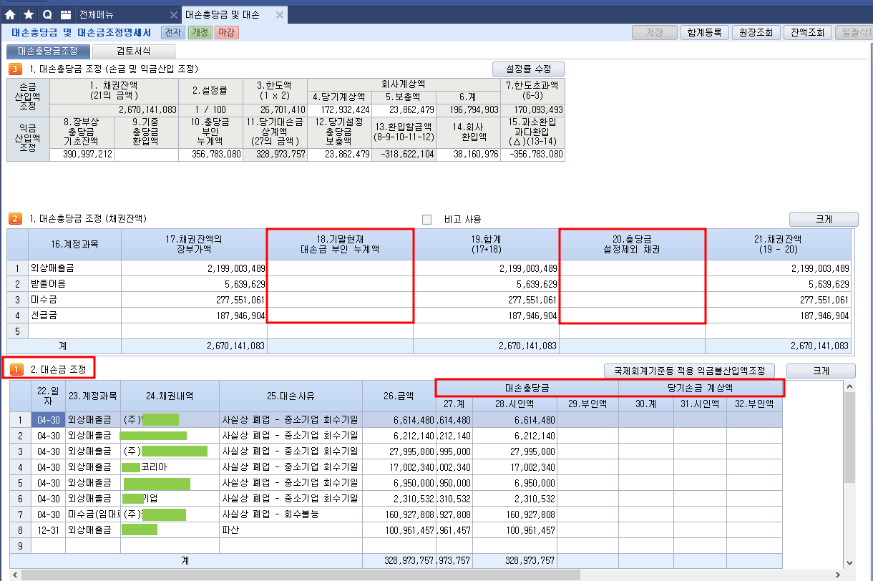
Task: Close the 대손충당금 및 대손 tab
Action: [x=279, y=15]
